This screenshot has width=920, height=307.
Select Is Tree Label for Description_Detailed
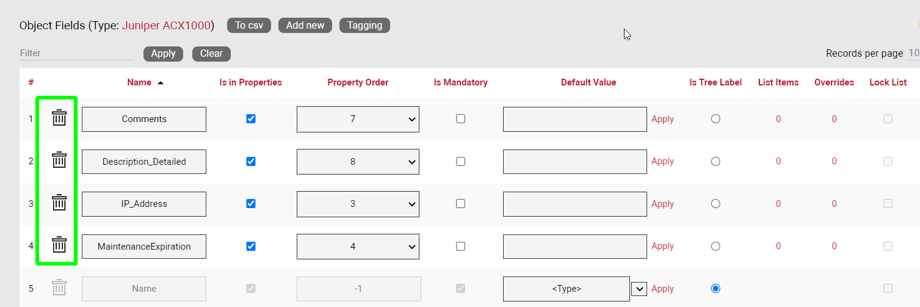coord(715,162)
